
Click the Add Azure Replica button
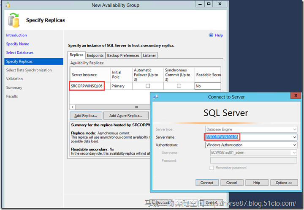coord(126,116)
